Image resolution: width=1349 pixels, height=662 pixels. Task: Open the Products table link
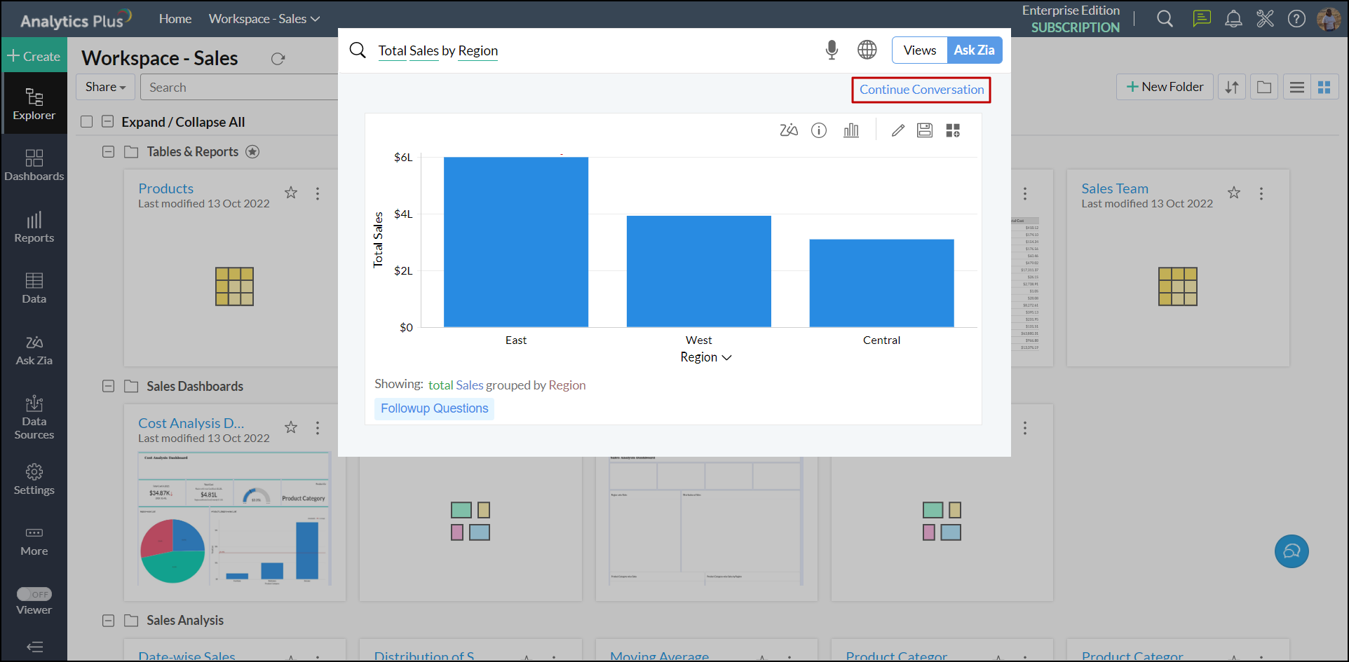click(165, 188)
